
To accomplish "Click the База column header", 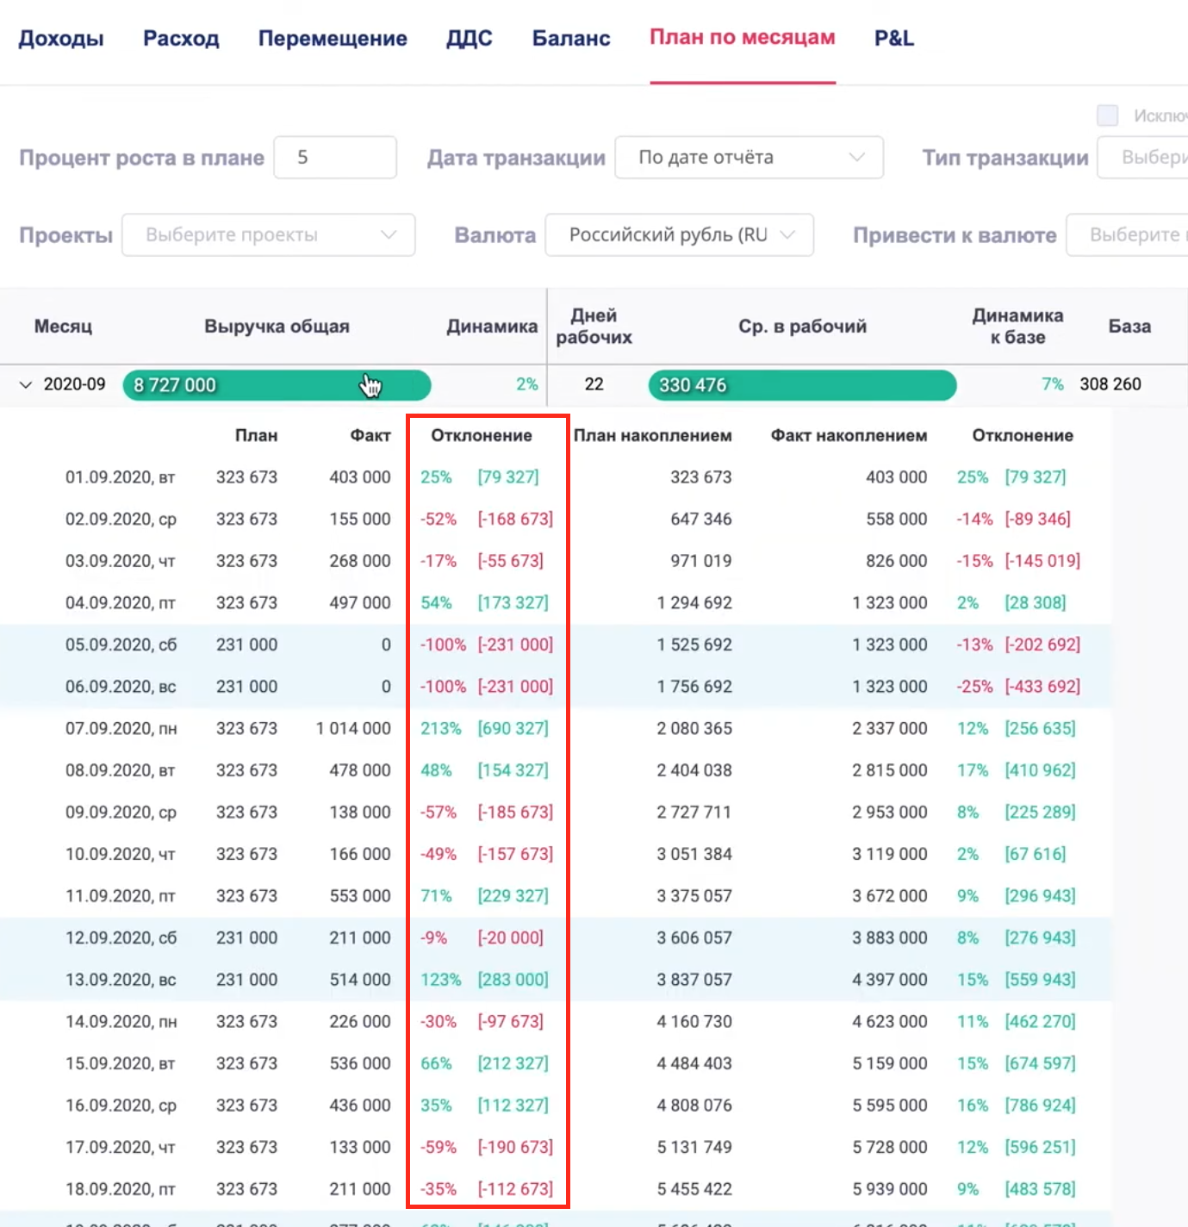I will click(1129, 326).
